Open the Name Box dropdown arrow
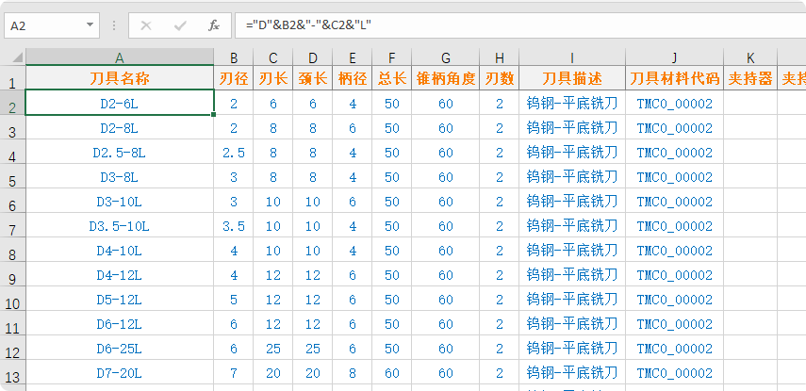The image size is (806, 391). coord(90,25)
